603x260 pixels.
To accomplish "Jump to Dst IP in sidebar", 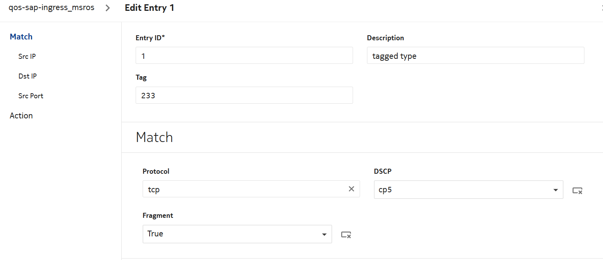I will click(28, 76).
